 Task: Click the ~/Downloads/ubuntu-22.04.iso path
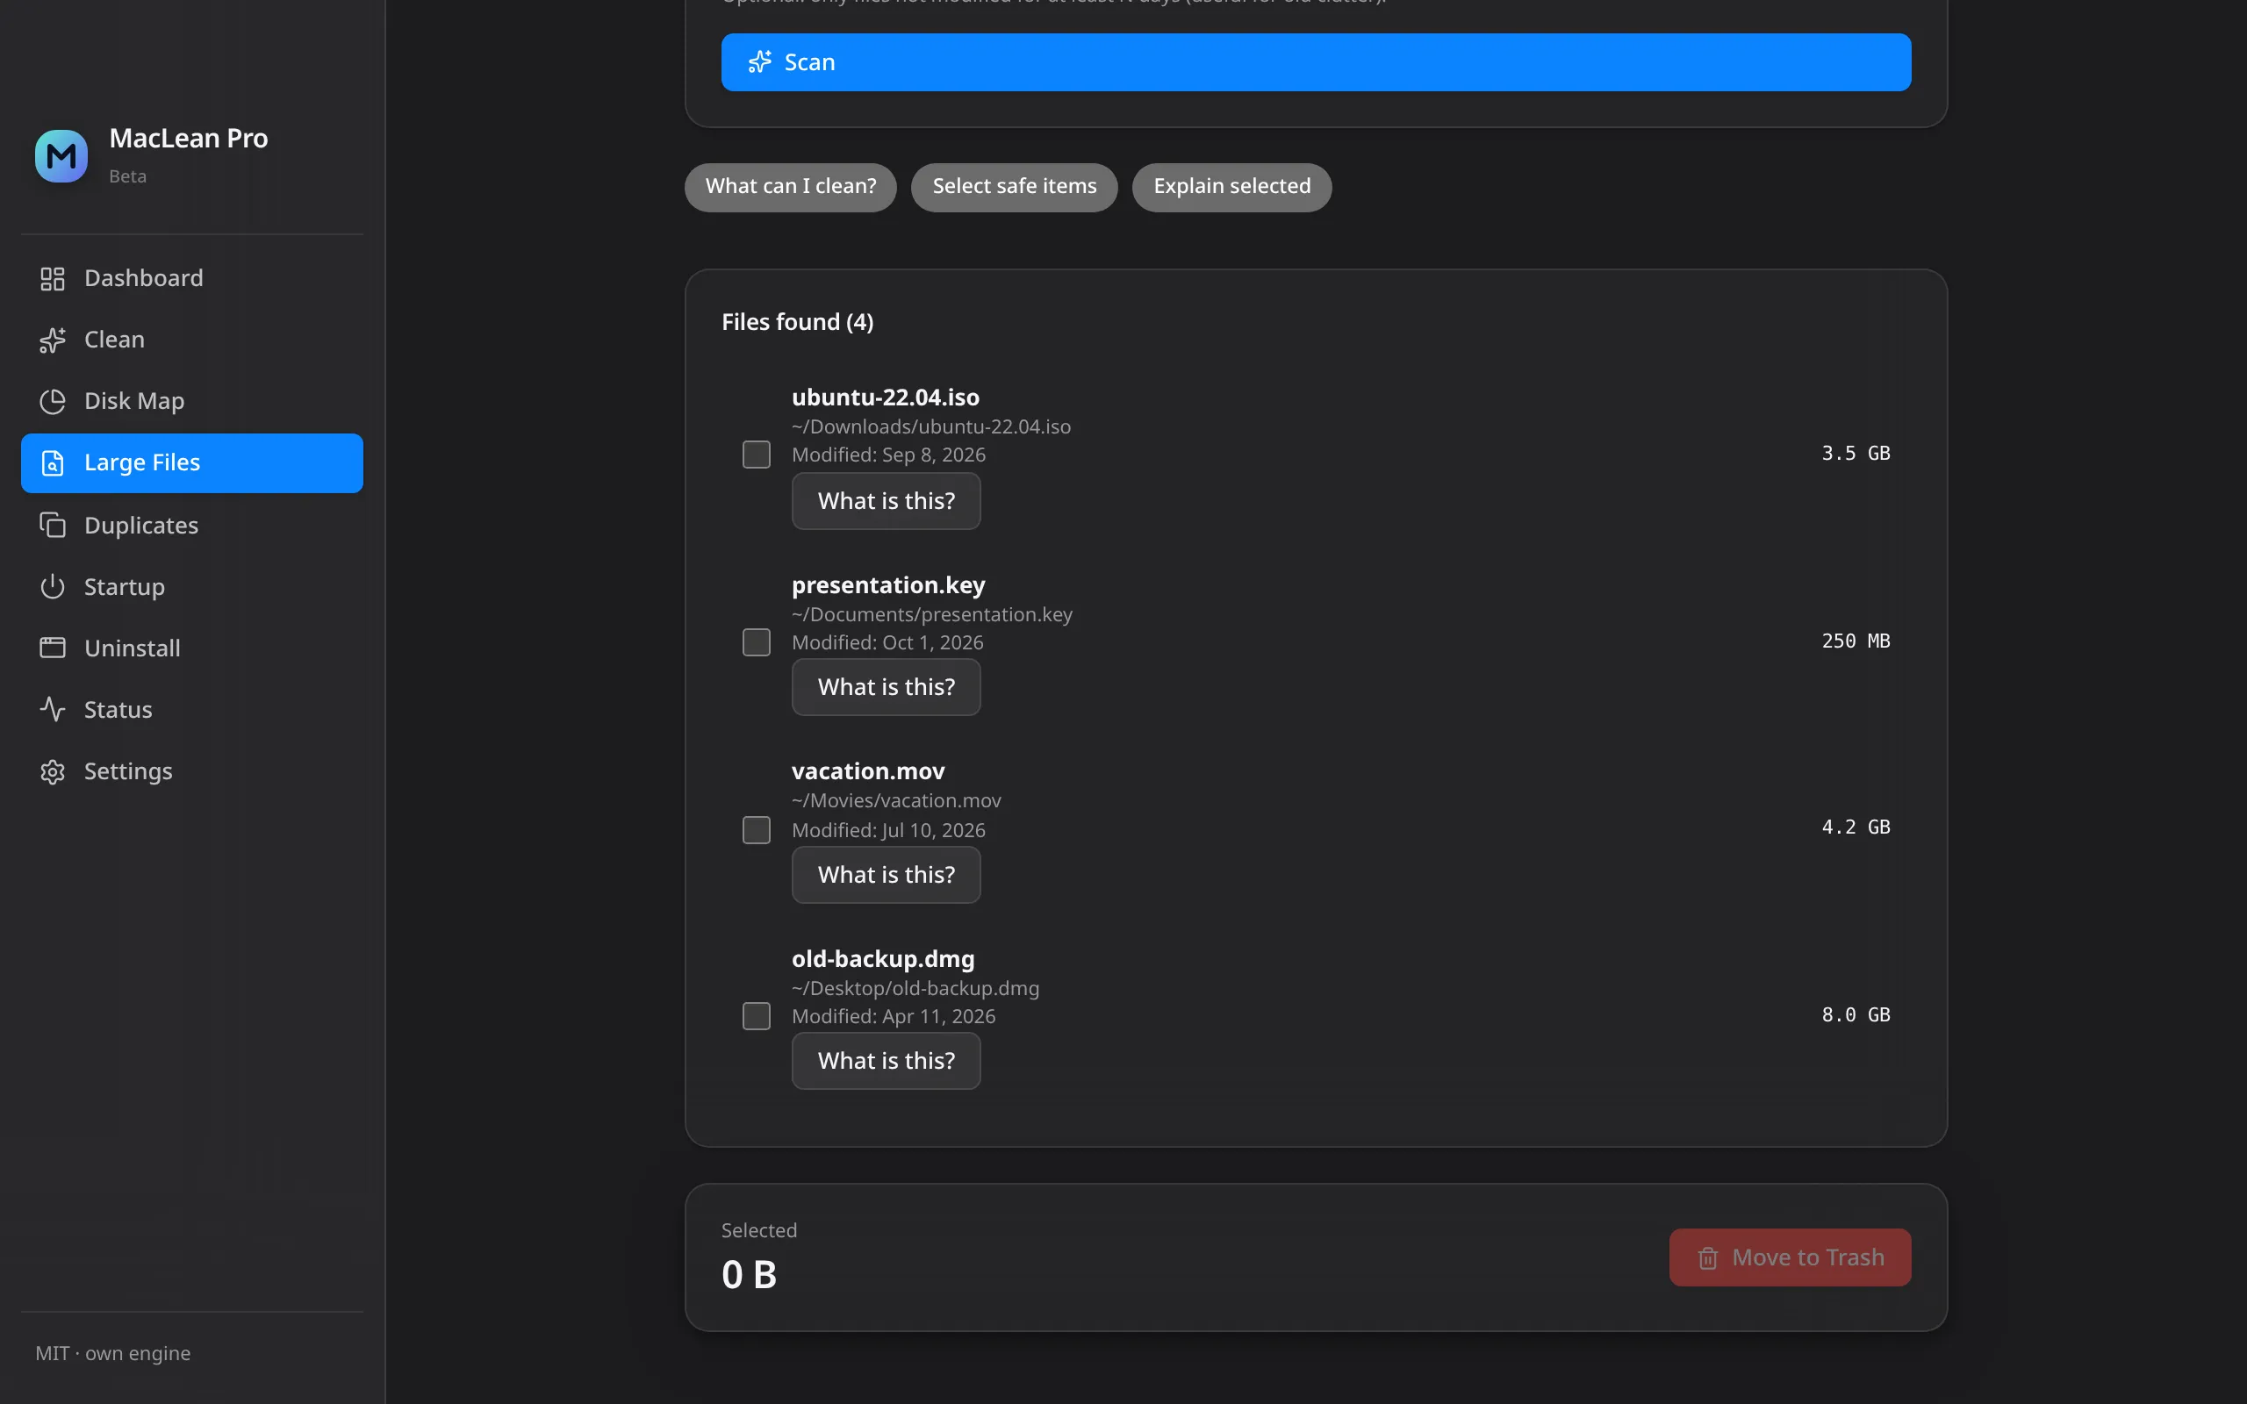click(x=931, y=427)
